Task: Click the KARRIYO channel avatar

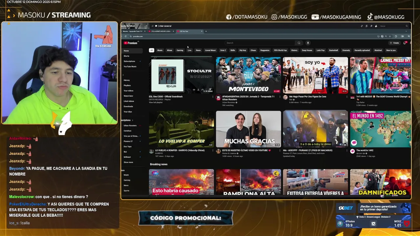Action: click(x=151, y=151)
